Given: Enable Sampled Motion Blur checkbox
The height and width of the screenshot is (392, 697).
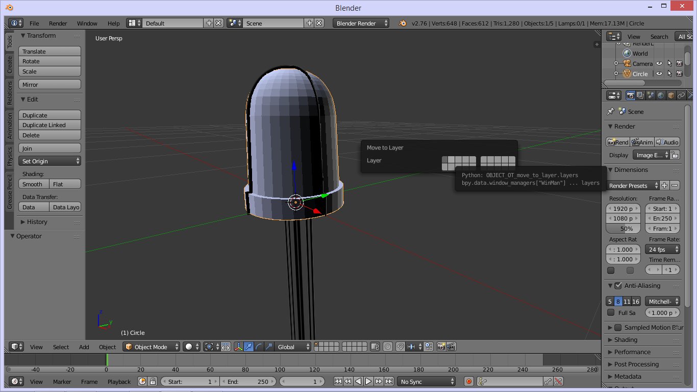Looking at the screenshot, I should pyautogui.click(x=618, y=328).
